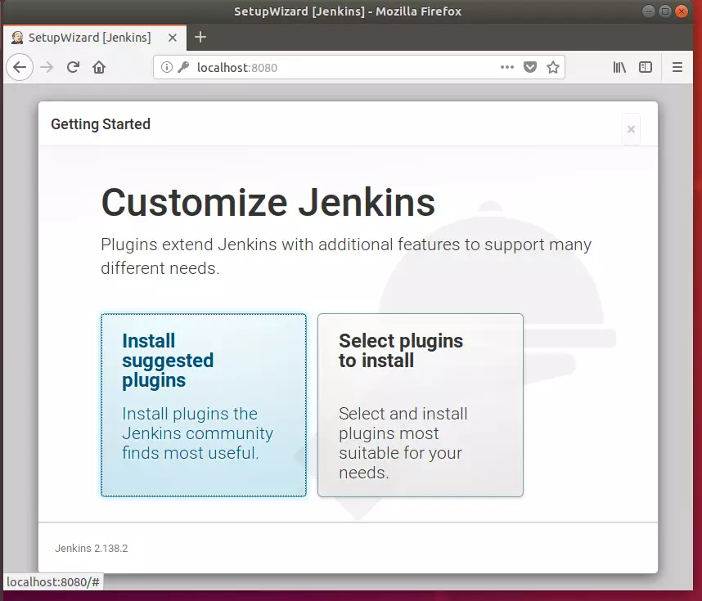Open the Firefox hamburger menu
The height and width of the screenshot is (601, 702).
tap(677, 68)
